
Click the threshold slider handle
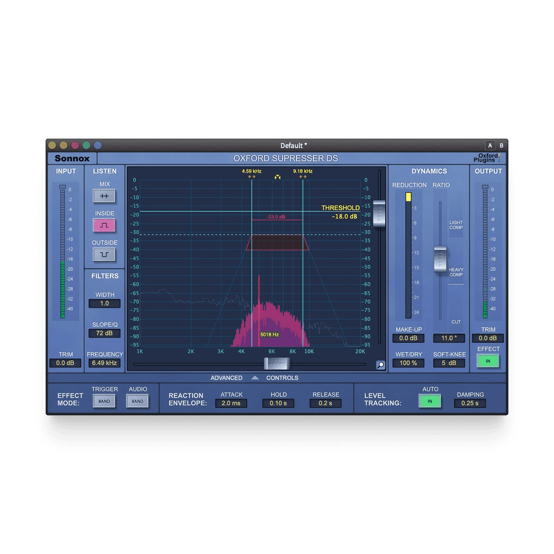point(379,213)
